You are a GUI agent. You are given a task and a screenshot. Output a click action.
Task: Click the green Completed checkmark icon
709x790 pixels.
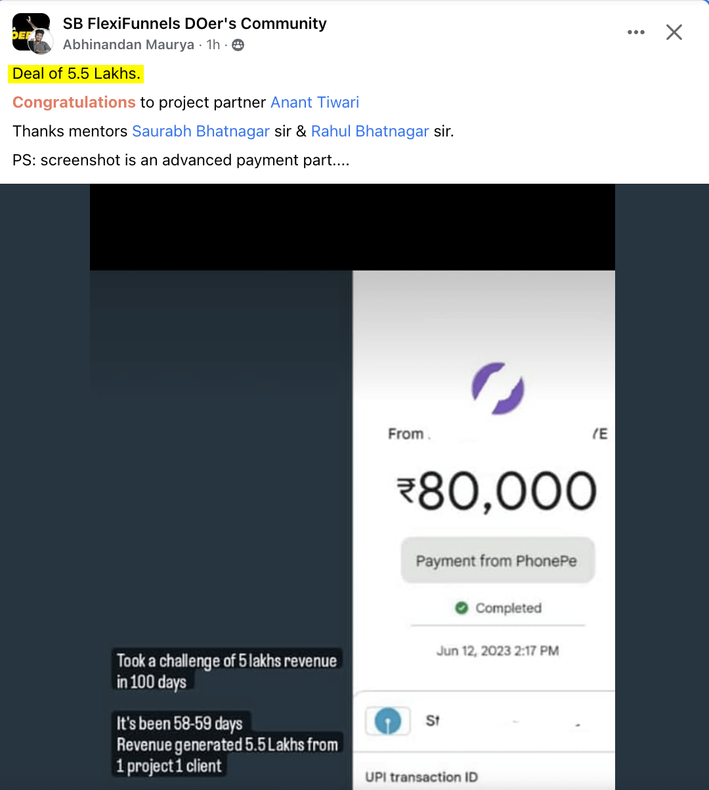(x=462, y=608)
